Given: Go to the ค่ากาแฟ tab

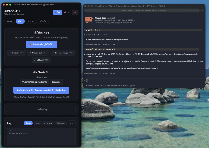Looking at the screenshot, I should click(31, 21).
